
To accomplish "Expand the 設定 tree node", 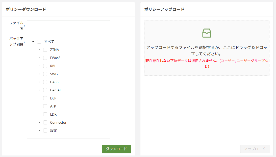I will pyautogui.click(x=39, y=130).
